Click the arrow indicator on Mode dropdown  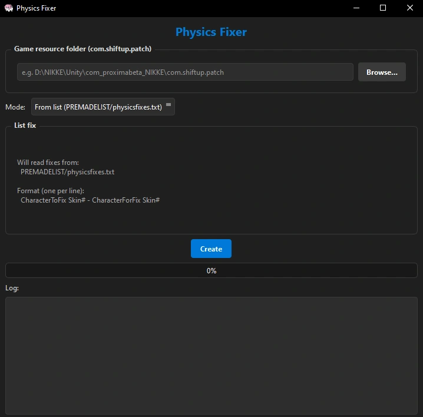[x=168, y=105]
